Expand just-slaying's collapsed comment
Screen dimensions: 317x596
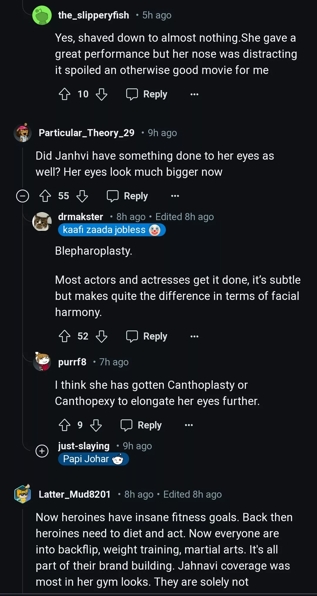(42, 451)
